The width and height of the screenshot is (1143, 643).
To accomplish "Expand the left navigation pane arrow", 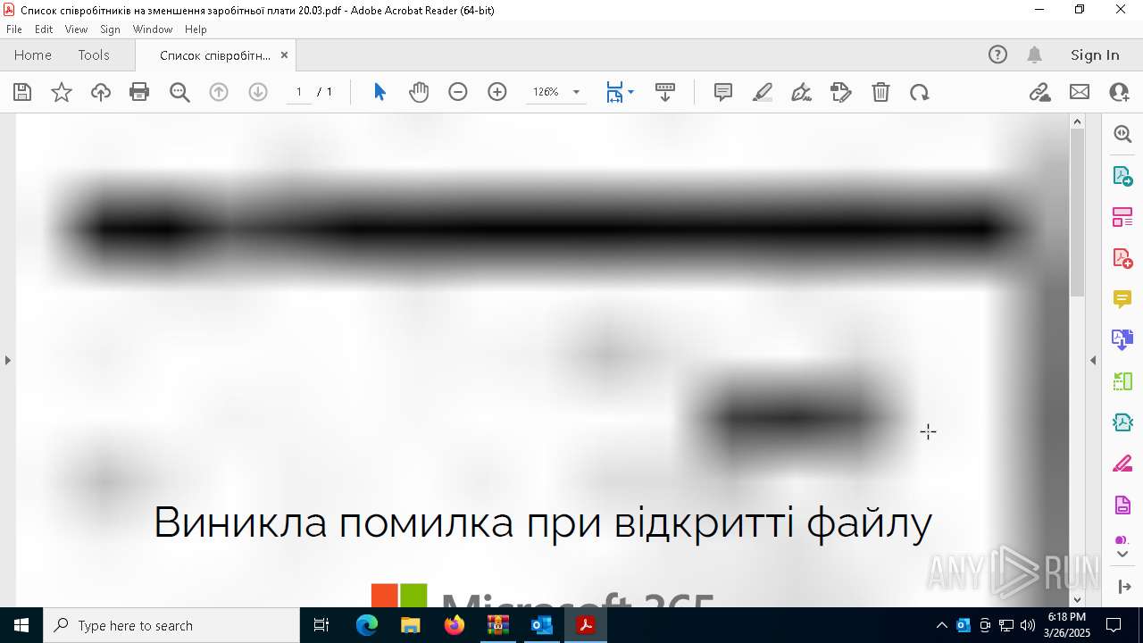I will 7,360.
